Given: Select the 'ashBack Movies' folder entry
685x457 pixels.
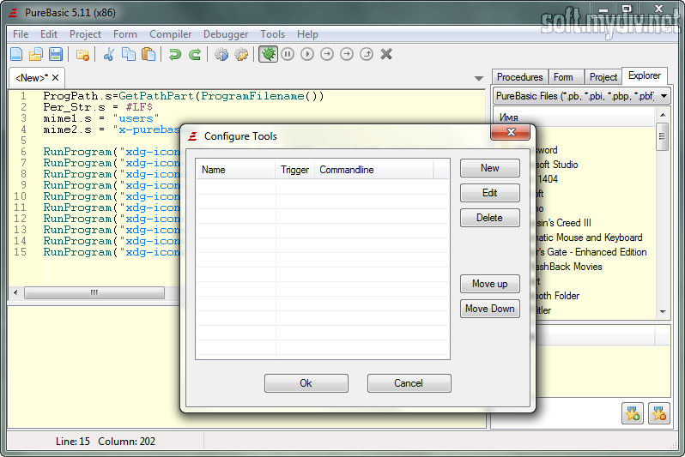Looking at the screenshot, I should click(568, 267).
